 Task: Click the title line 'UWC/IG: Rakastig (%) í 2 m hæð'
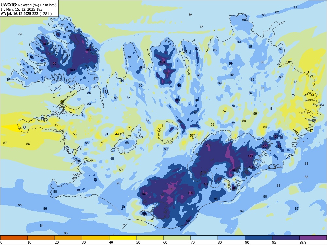[28, 5]
